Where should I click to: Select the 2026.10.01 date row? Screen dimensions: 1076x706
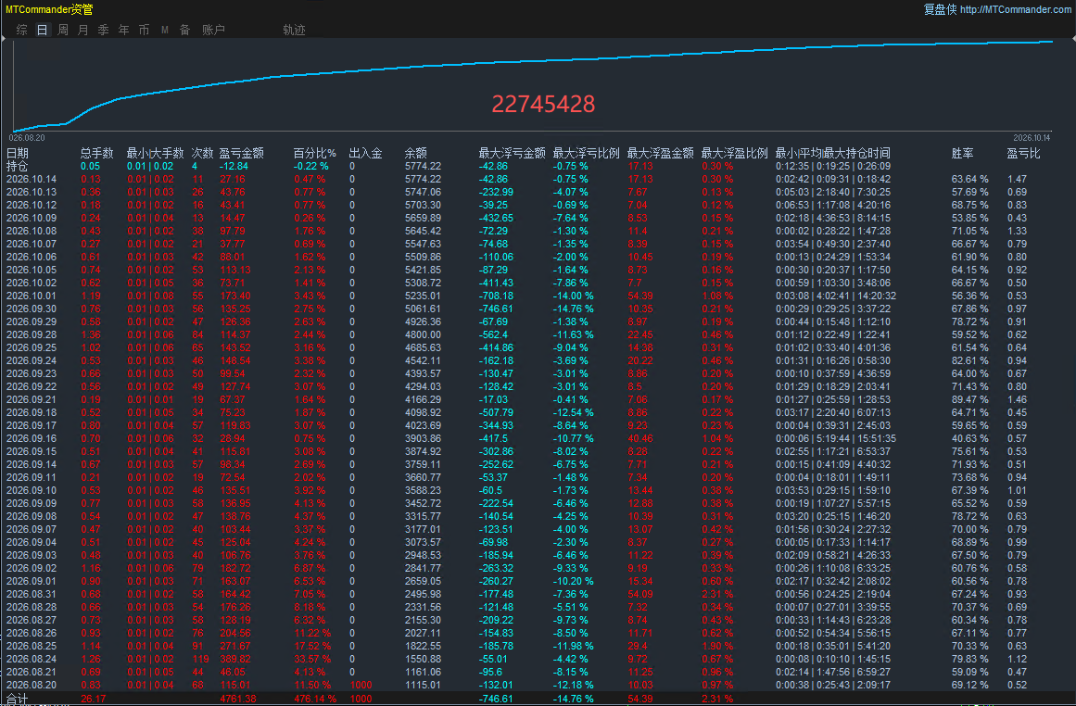[32, 296]
